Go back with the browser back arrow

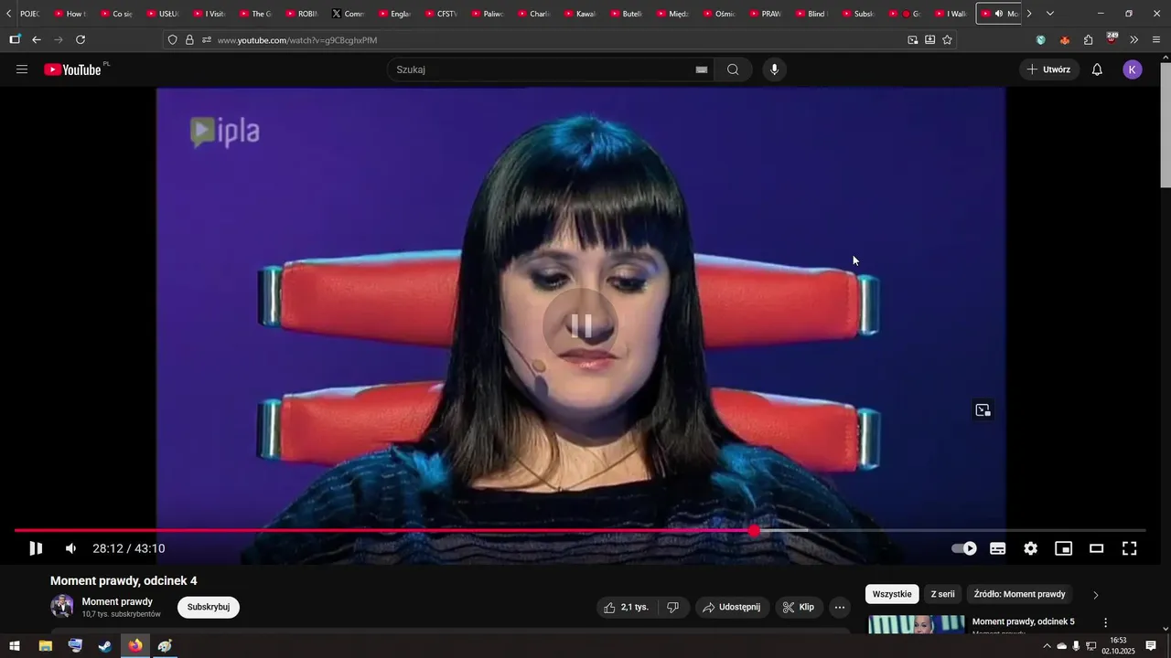tap(37, 39)
